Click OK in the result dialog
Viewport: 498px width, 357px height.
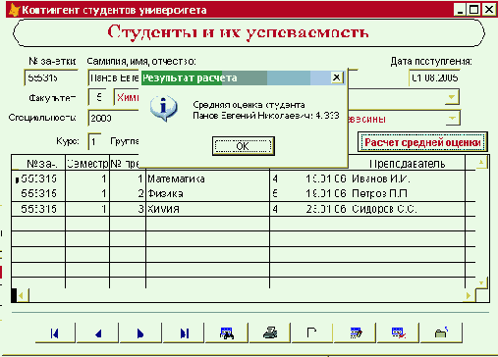[x=243, y=146]
